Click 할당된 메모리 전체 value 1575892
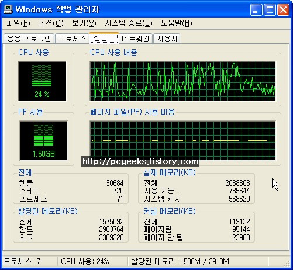Screen dimensions: 293x270 [x=112, y=221]
